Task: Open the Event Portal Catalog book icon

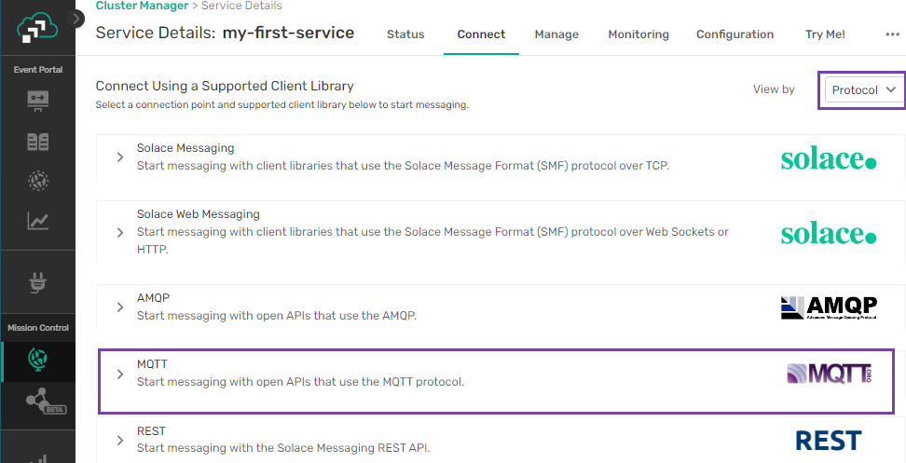Action: (x=38, y=142)
